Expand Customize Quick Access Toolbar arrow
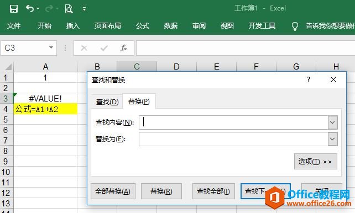This screenshot has width=355, height=213. pos(84,9)
